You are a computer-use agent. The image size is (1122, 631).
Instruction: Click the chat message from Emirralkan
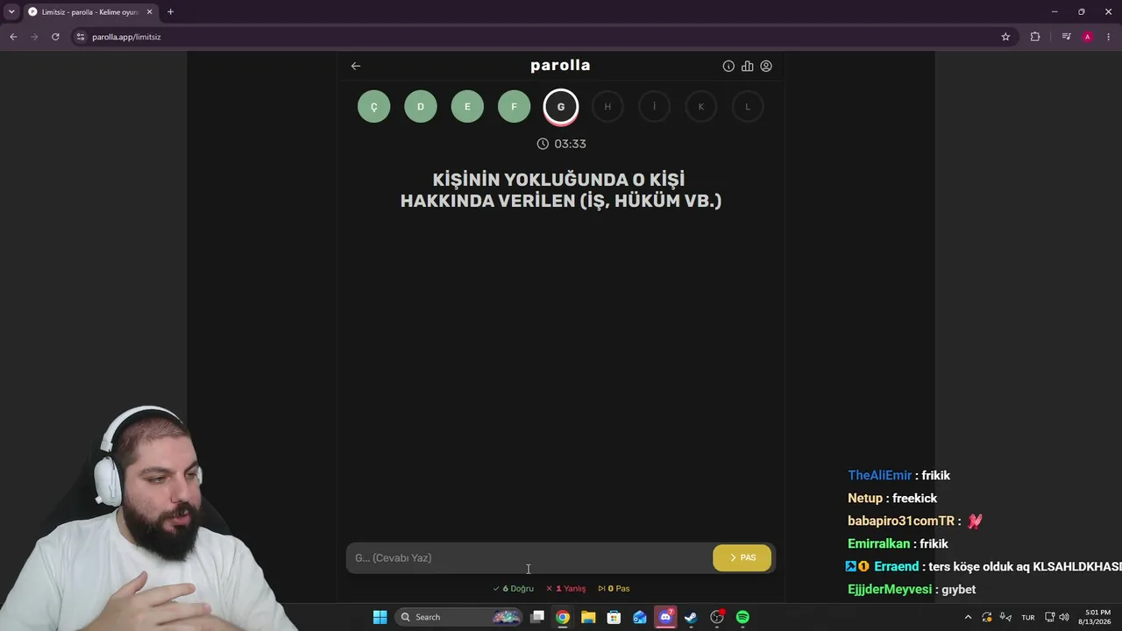[898, 543]
